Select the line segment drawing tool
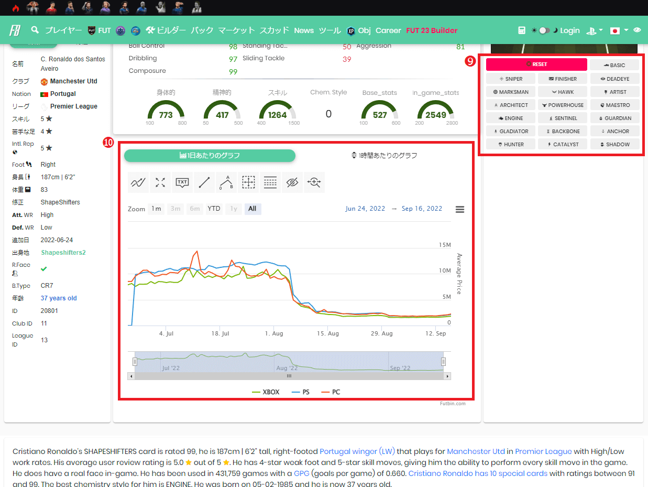This screenshot has height=487, width=648. (x=204, y=182)
